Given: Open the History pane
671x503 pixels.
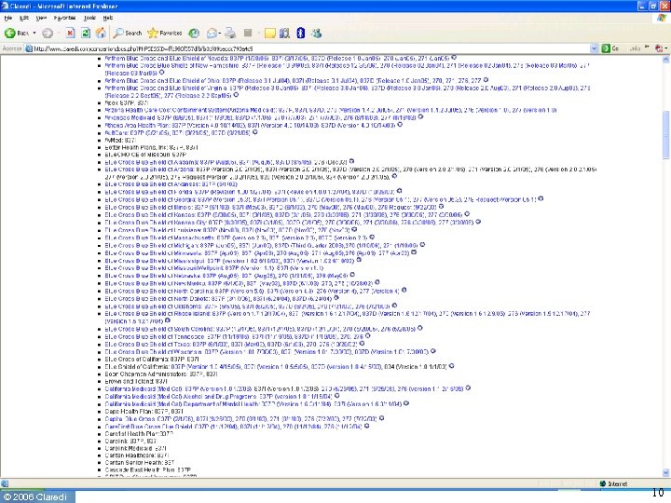Looking at the screenshot, I should (x=194, y=33).
